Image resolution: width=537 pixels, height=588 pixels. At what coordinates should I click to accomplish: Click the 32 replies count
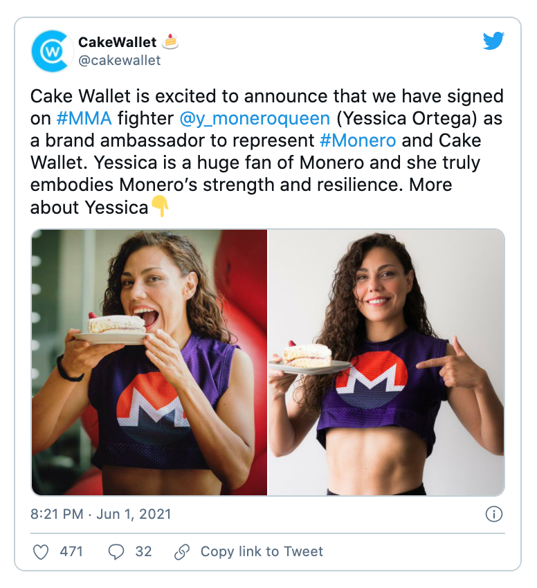143,551
